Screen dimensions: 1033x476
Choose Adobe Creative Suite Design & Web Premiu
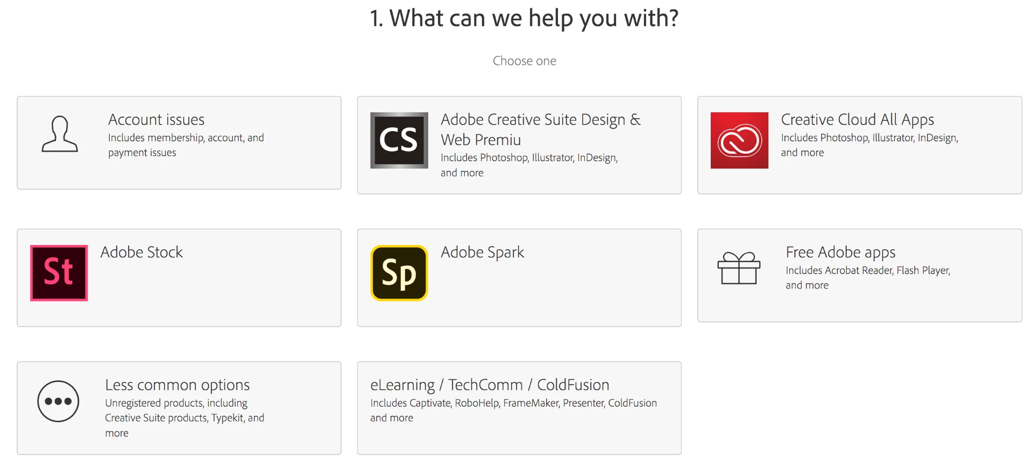click(541, 129)
